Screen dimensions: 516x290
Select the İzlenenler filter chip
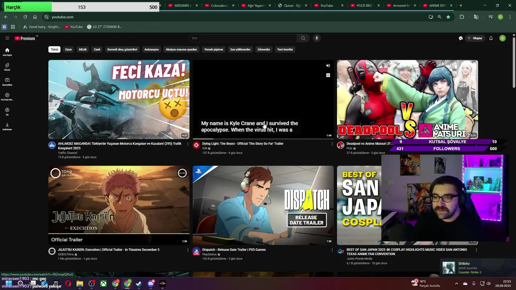click(264, 50)
